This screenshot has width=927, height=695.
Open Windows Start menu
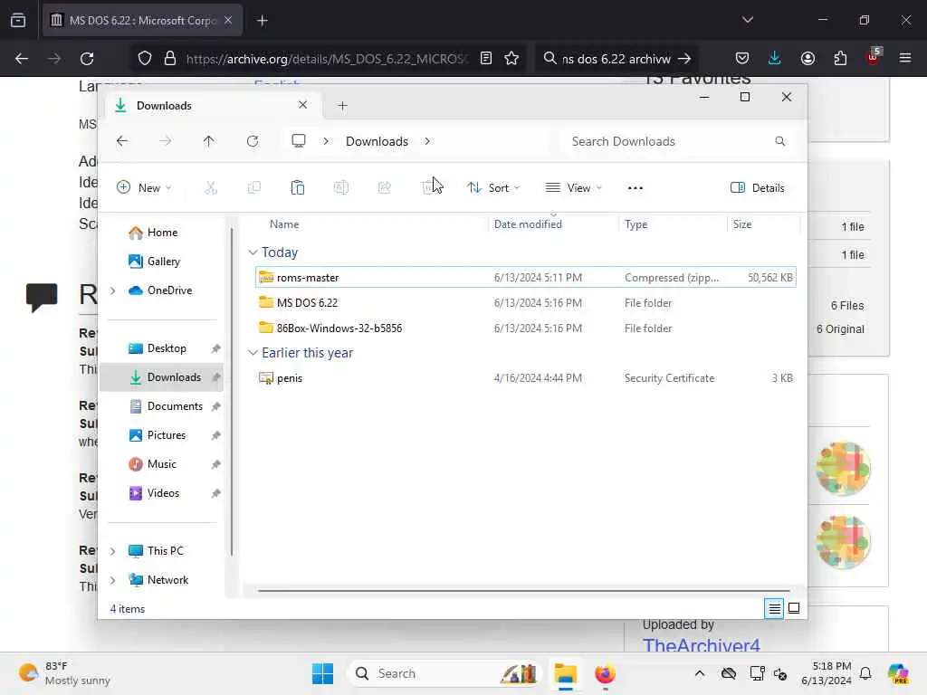click(323, 673)
